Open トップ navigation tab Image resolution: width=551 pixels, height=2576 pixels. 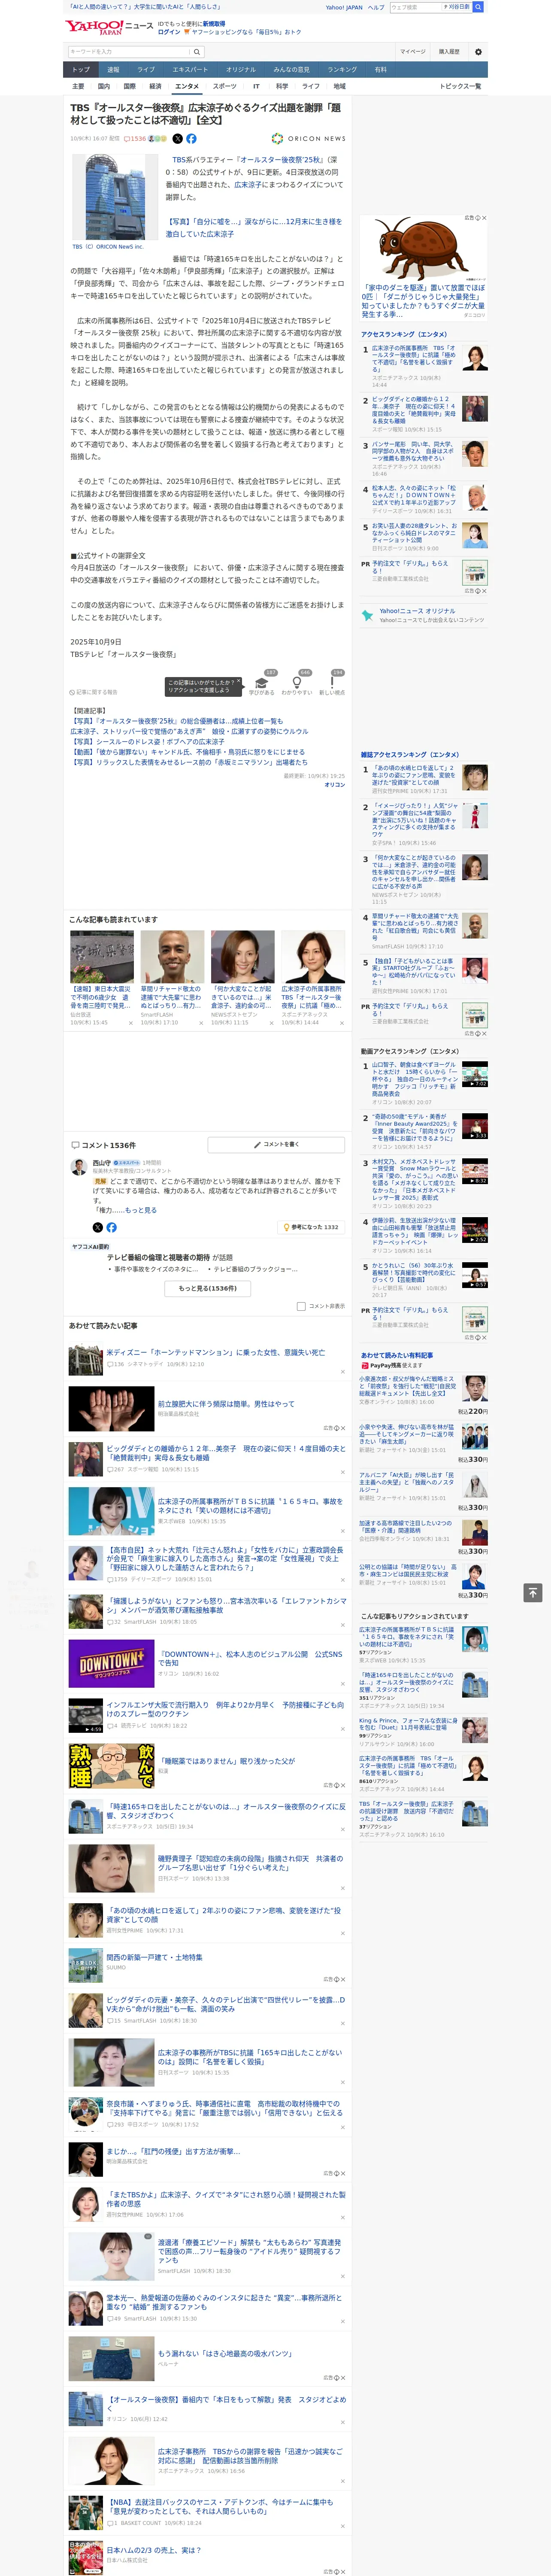click(81, 70)
